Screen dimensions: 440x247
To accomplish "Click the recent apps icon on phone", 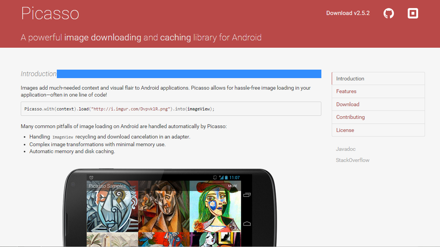I will click(247, 195).
